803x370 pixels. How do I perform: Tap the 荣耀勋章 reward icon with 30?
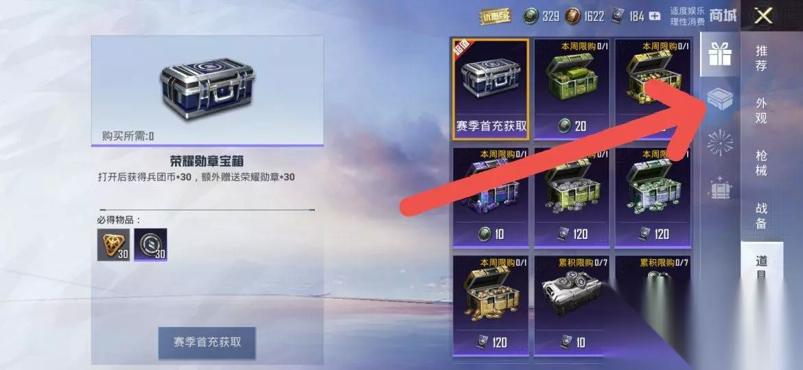pyautogui.click(x=114, y=245)
